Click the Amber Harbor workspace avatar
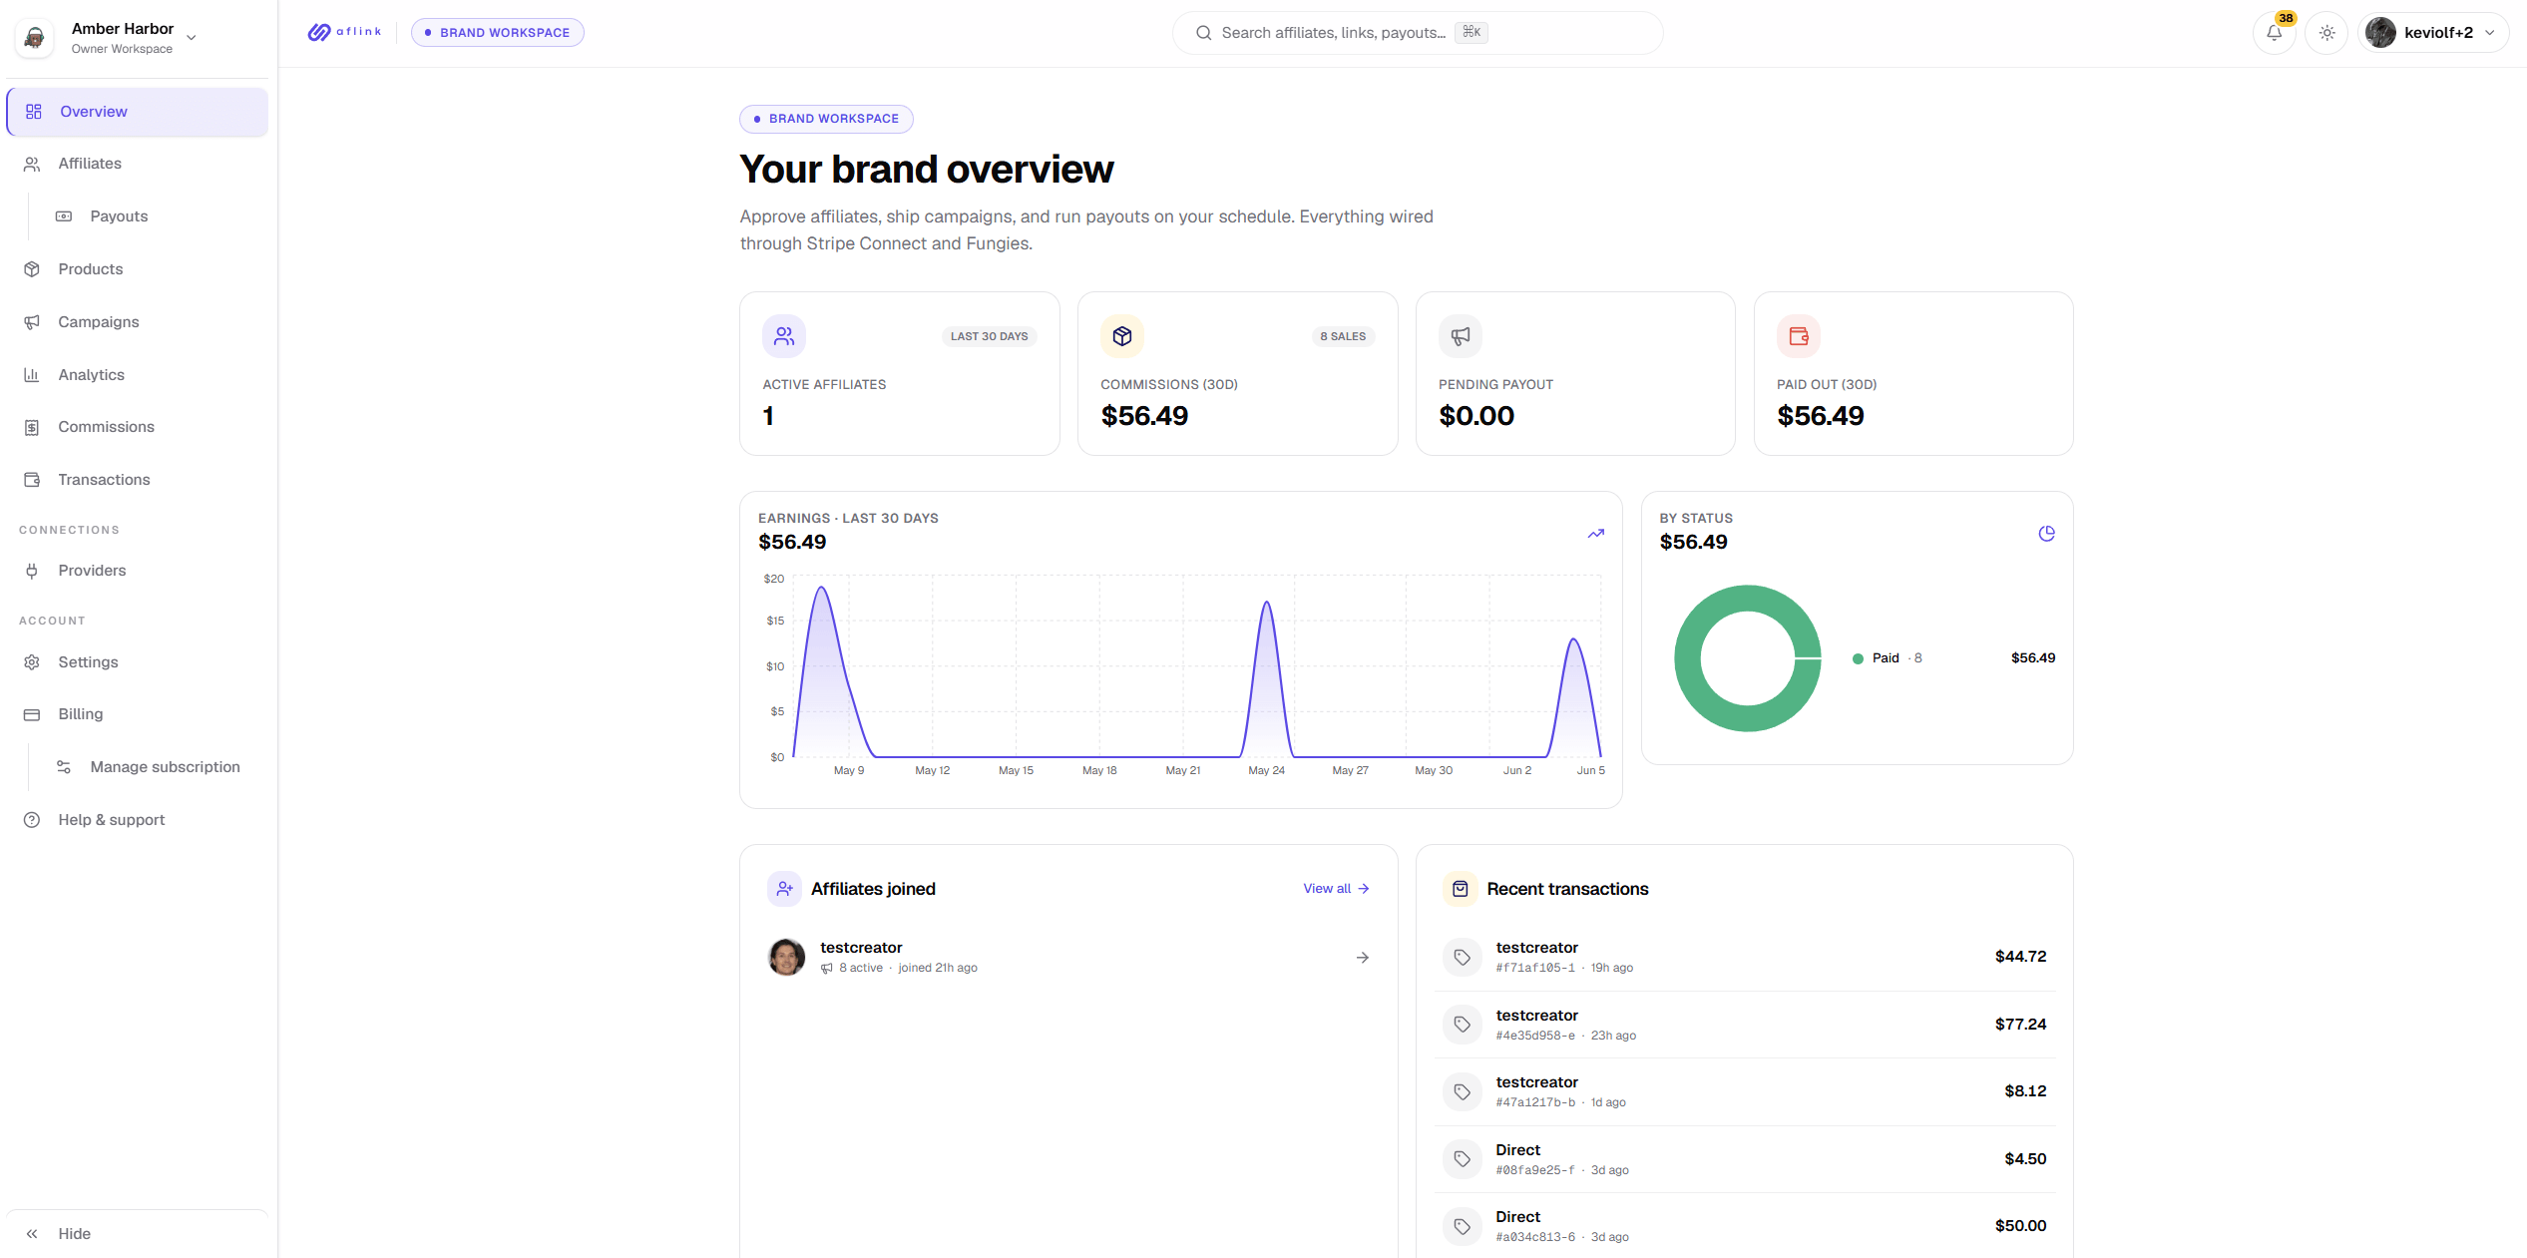This screenshot has height=1258, width=2527. pyautogui.click(x=35, y=38)
